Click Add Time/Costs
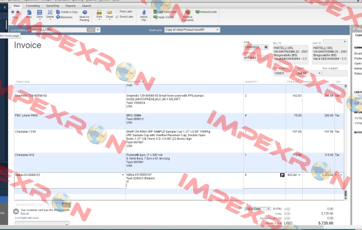The image size is (362, 230). [x=165, y=11]
